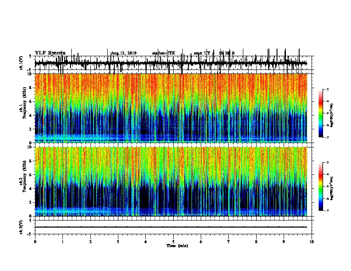
Task: Click the "VLF Spectra" title text
Action: [x=50, y=53]
